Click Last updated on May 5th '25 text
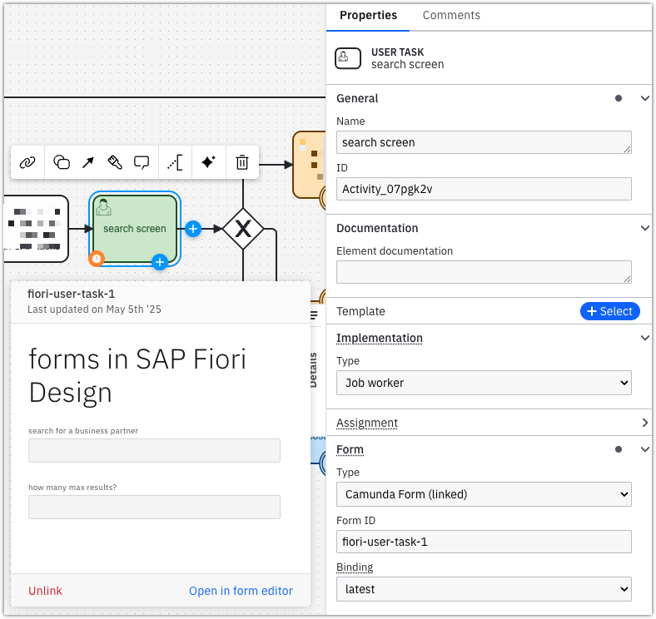Image resolution: width=656 pixels, height=619 pixels. (x=94, y=309)
